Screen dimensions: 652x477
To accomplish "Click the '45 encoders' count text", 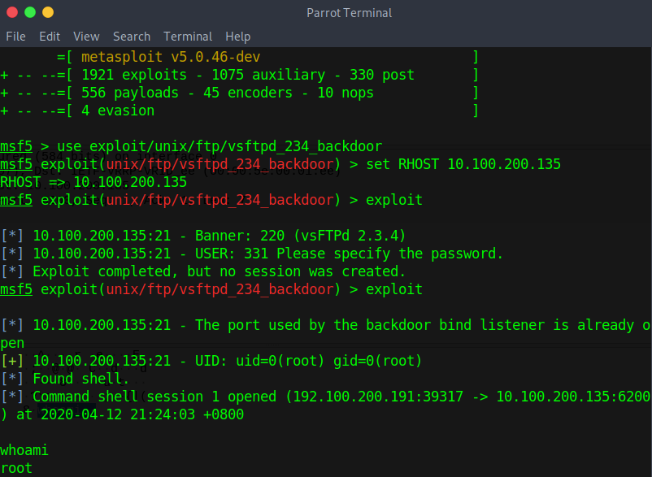I will click(x=248, y=93).
